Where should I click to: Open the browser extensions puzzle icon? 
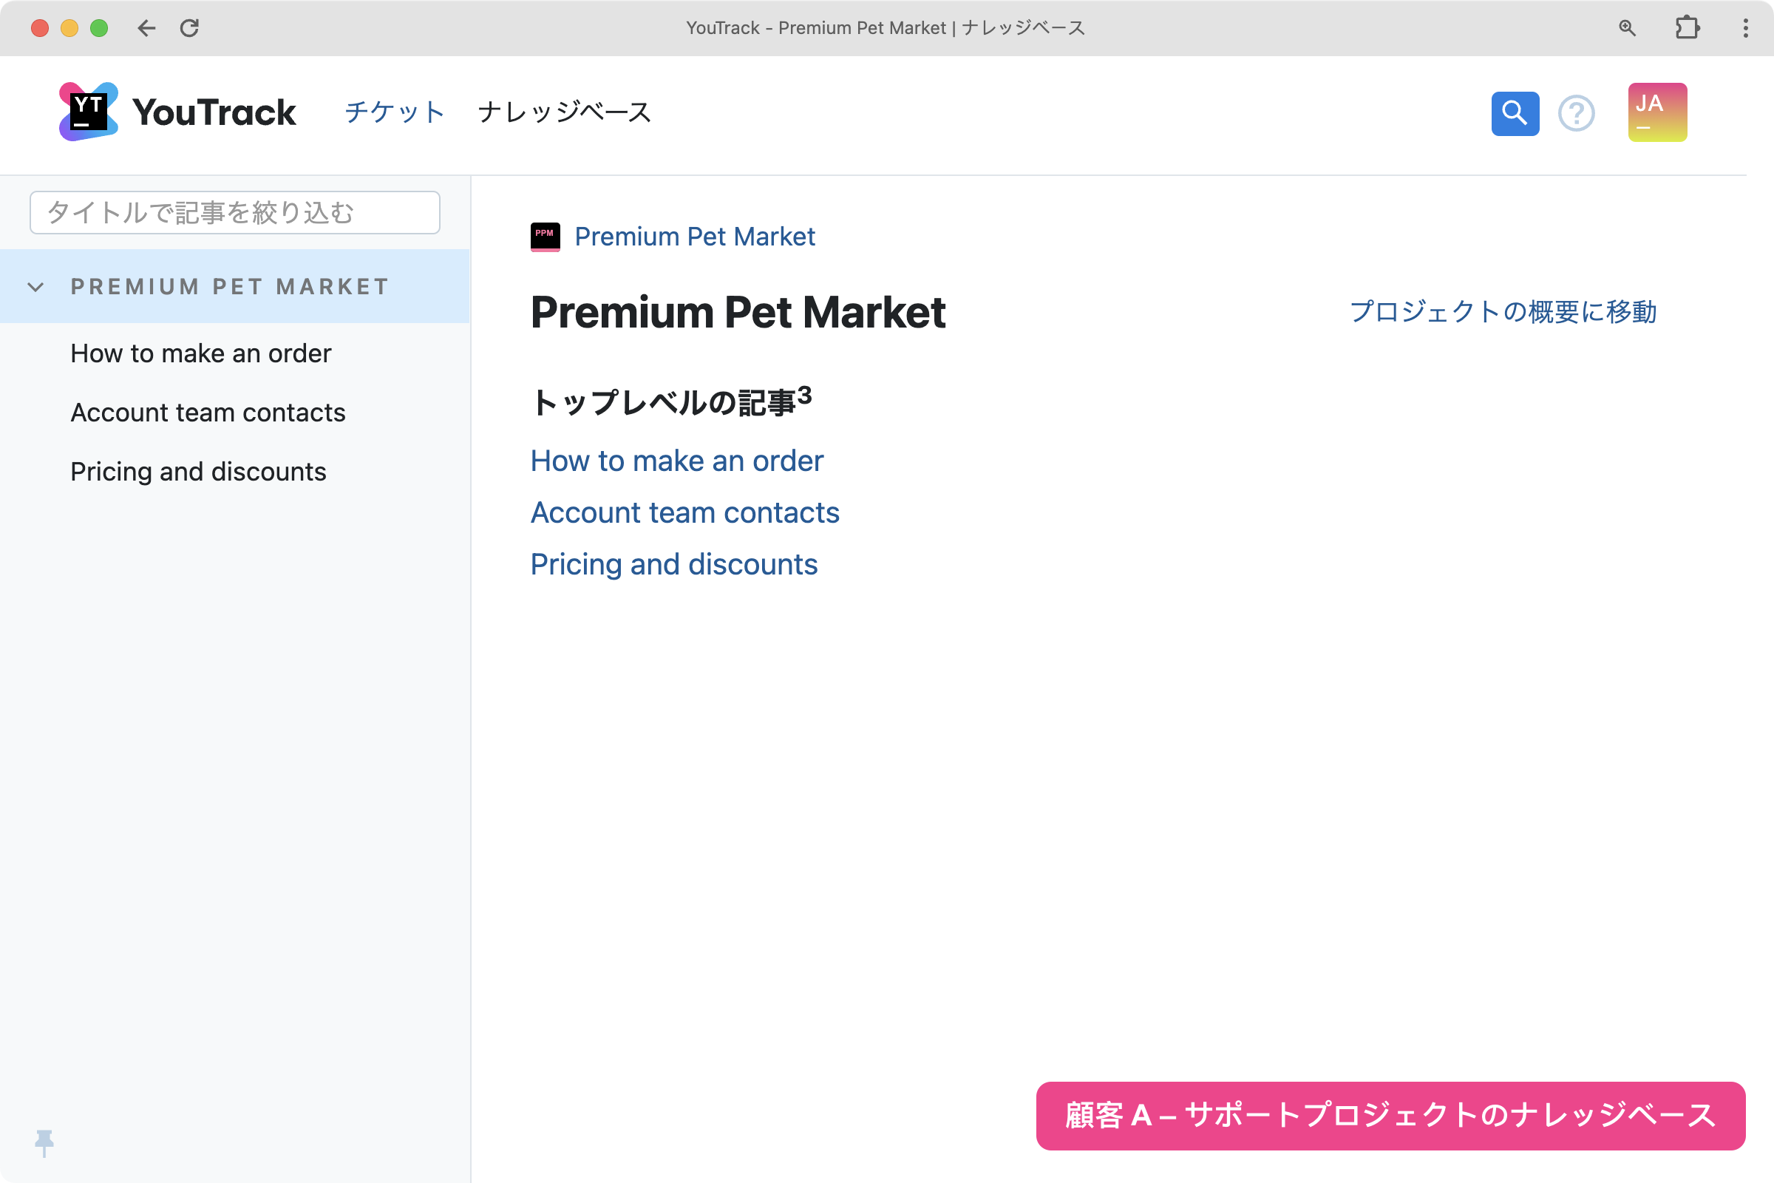pyautogui.click(x=1687, y=28)
